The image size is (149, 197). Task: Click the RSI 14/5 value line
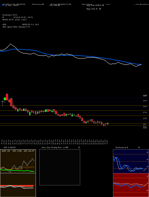pyautogui.click(x=18, y=17)
